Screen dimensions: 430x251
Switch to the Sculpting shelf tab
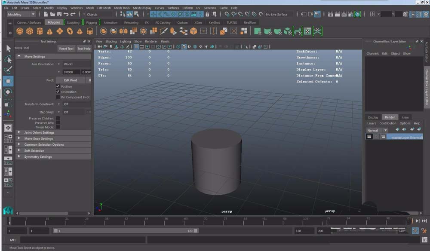73,22
